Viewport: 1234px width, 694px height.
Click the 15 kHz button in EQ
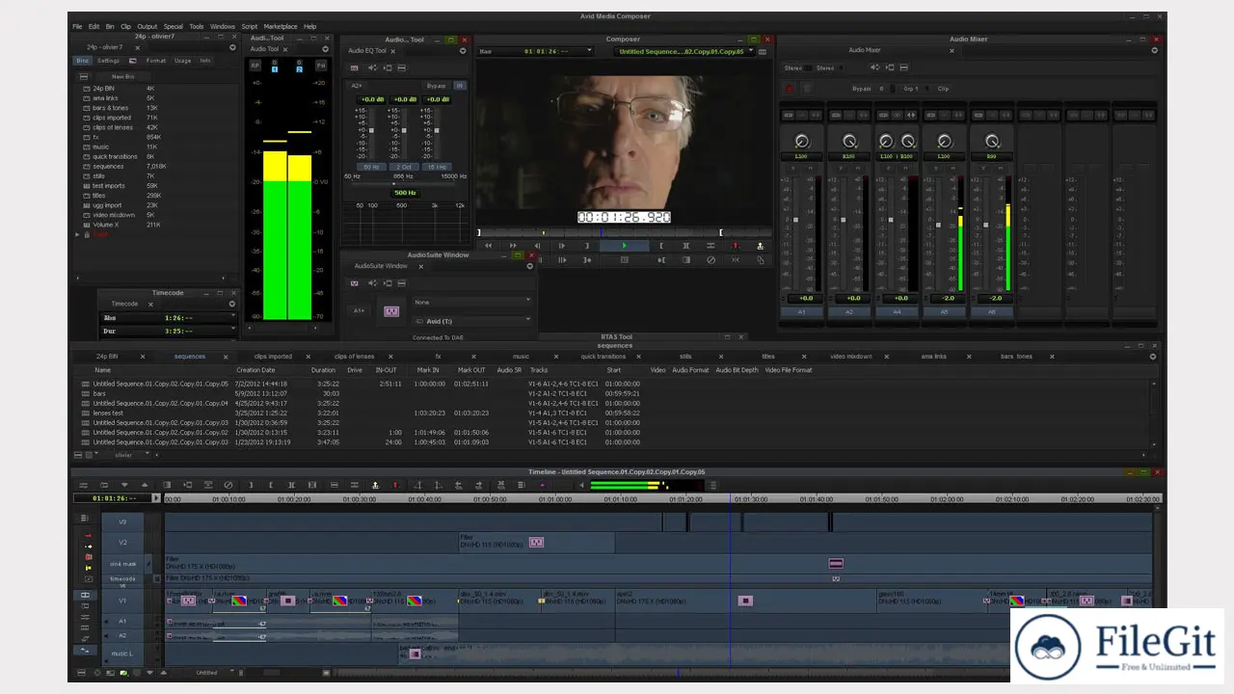tap(436, 167)
